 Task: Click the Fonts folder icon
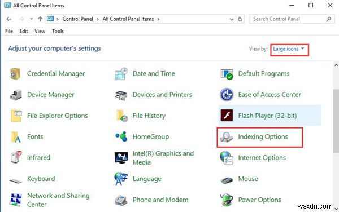point(16,137)
